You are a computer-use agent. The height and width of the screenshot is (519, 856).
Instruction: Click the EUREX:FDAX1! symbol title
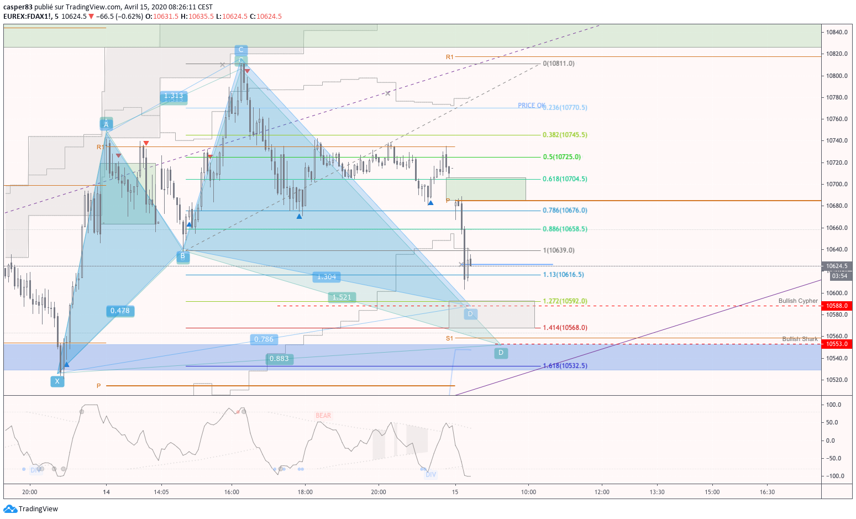[28, 17]
